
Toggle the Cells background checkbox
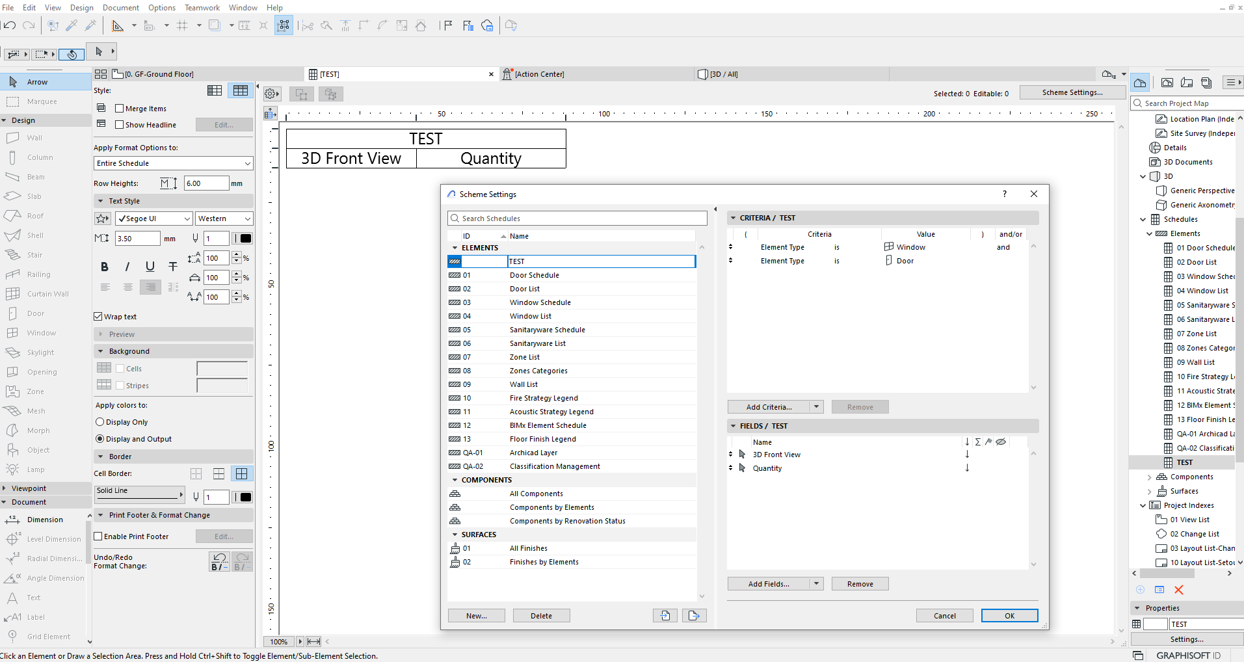click(x=120, y=369)
